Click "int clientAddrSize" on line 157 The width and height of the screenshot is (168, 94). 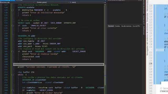(x=32, y=83)
